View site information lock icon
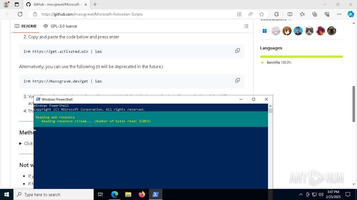This screenshot has height=200, width=357. coord(35,14)
